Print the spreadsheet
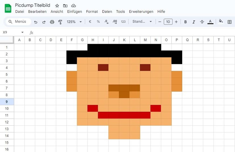The height and width of the screenshot is (152, 235). 52,22
